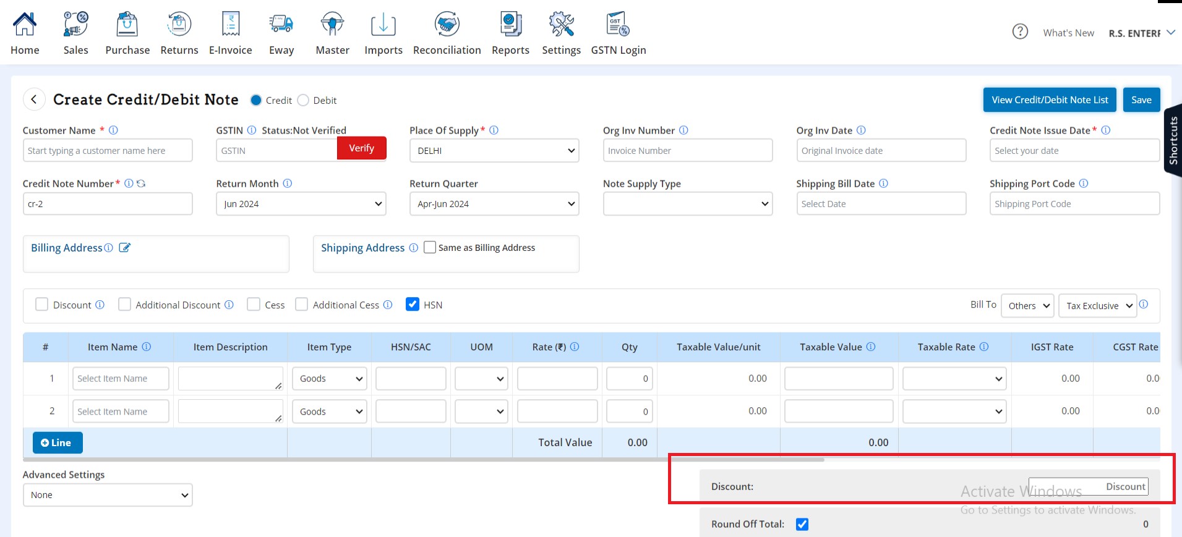Toggle the Round Off Total checkbox
This screenshot has width=1182, height=537.
[802, 524]
